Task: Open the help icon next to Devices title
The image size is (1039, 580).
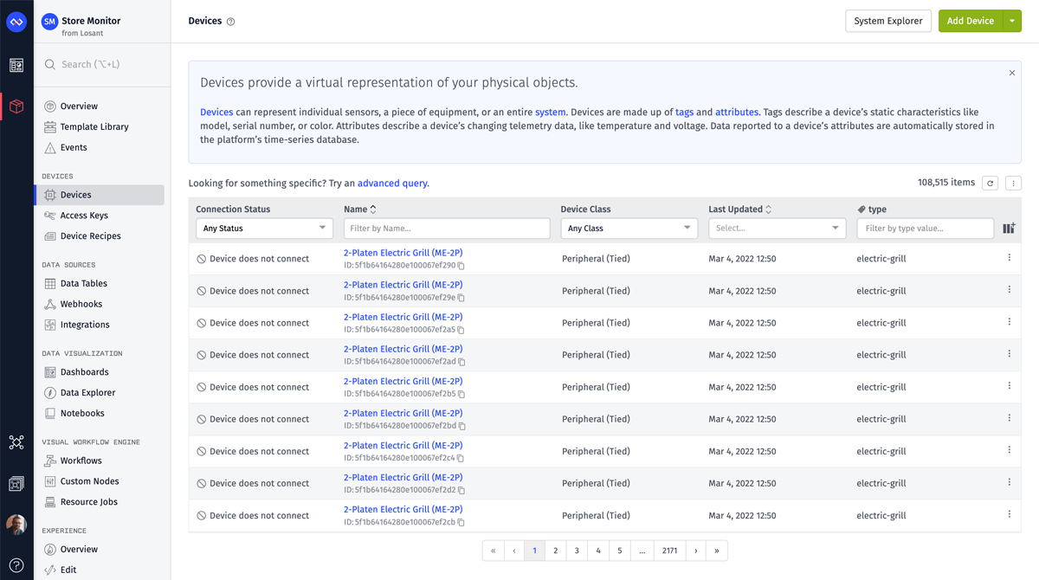Action: (x=230, y=22)
